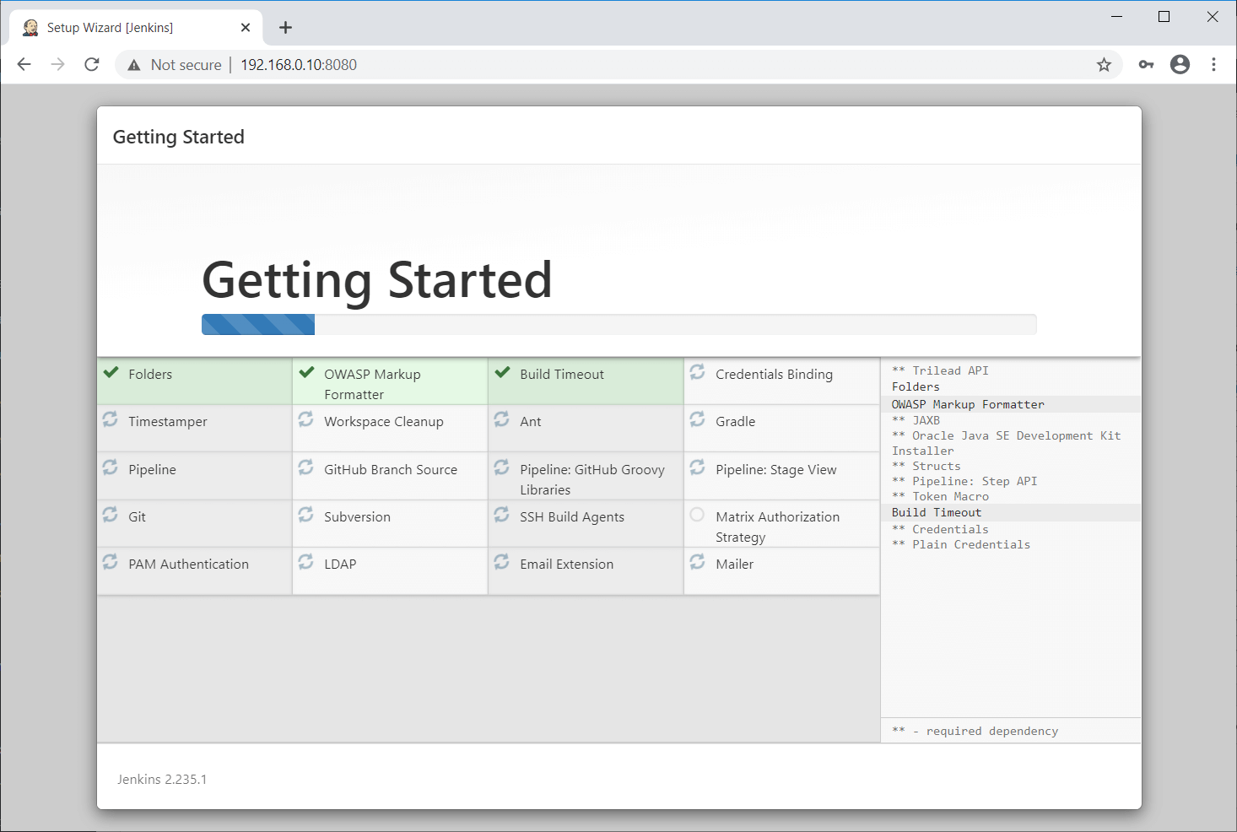Click the spinner beside Pipeline: GitHub Groovy Libraries
The image size is (1237, 832).
pos(501,467)
